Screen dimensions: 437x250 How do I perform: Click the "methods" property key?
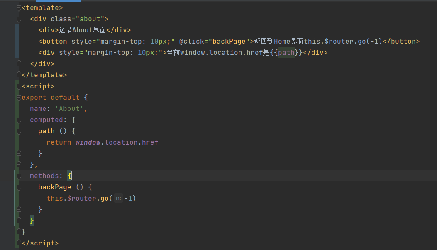coord(44,176)
